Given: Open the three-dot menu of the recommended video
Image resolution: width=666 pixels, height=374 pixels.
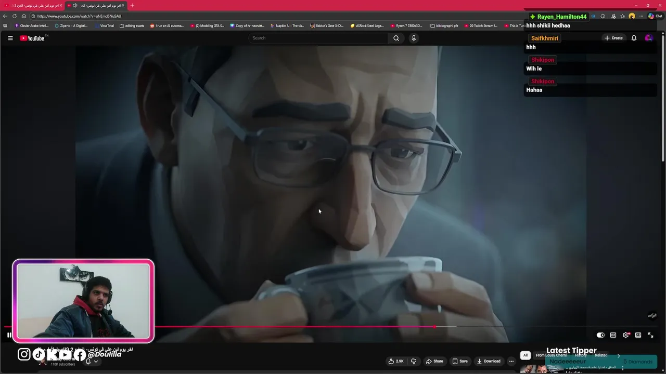Looking at the screenshot, I should tap(623, 368).
